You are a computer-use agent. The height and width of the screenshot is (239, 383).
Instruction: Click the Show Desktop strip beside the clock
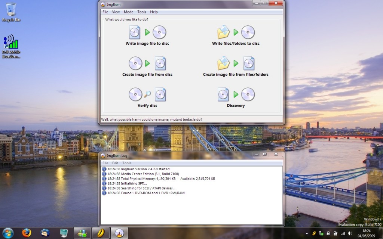pyautogui.click(x=381, y=233)
